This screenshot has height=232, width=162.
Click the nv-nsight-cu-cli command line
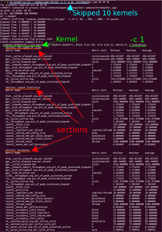59,2
